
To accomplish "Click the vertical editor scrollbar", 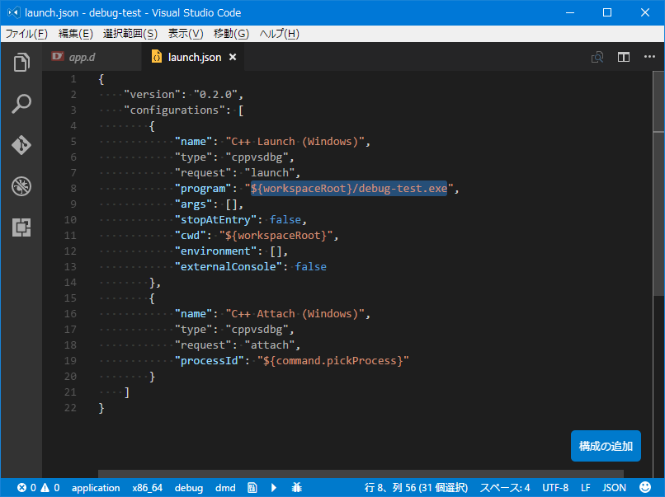I will [x=658, y=183].
